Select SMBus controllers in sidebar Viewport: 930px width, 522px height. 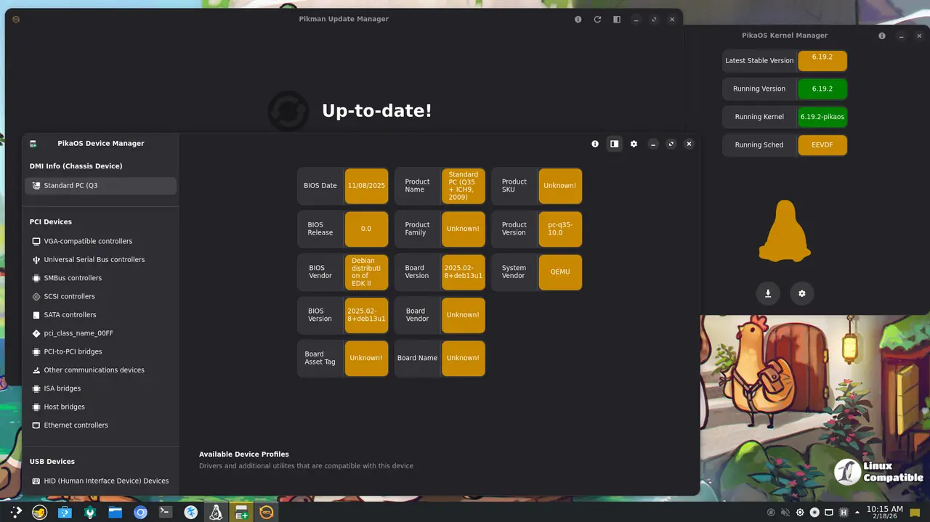point(73,278)
